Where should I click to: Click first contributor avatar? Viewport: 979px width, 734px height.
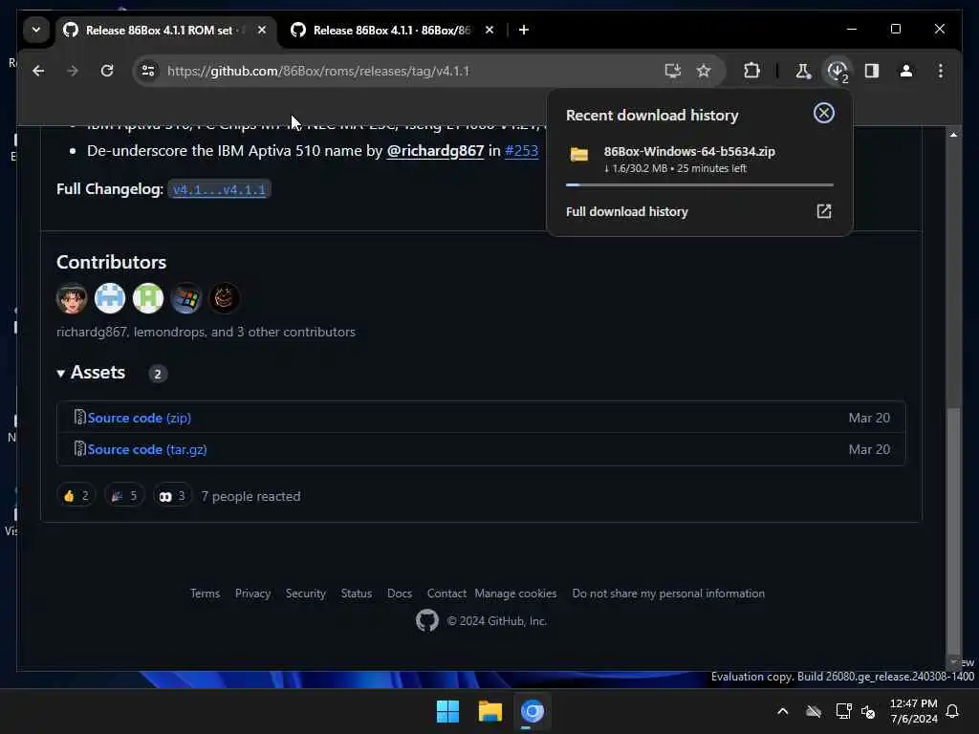click(x=72, y=298)
